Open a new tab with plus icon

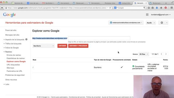(166, 3)
